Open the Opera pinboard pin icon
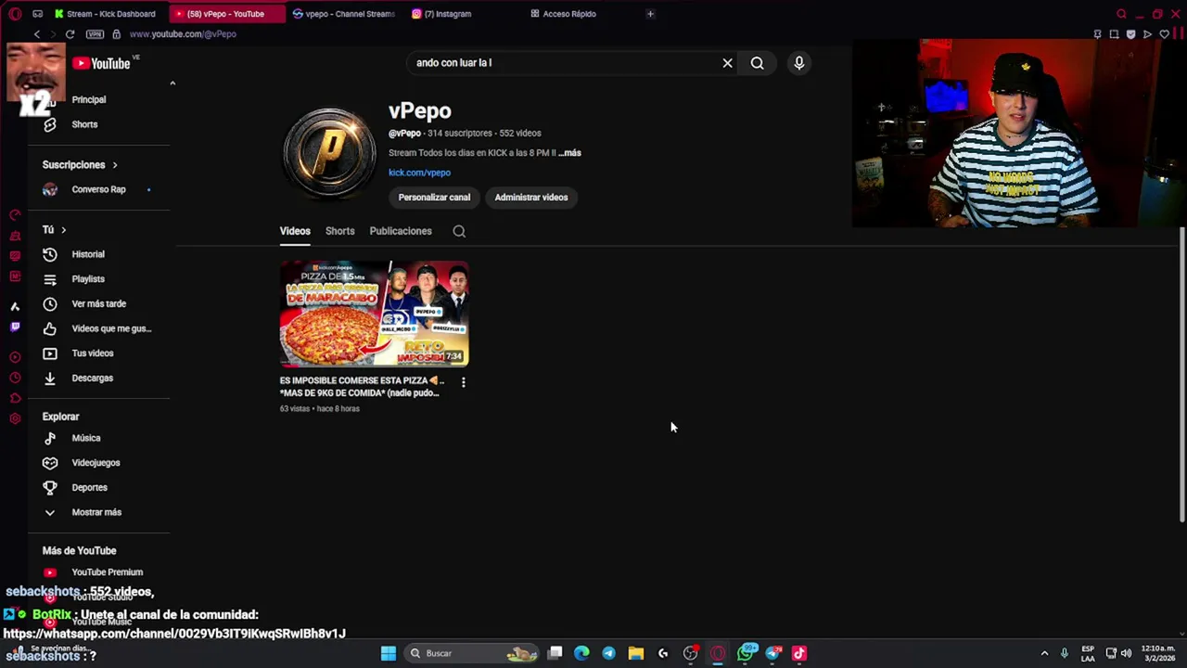The height and width of the screenshot is (668, 1187). point(1097,34)
